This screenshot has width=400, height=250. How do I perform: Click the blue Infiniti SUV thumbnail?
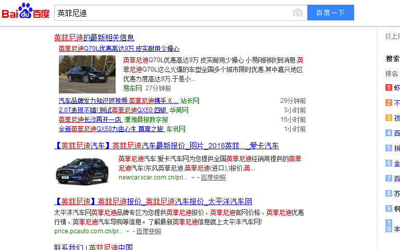point(82,171)
